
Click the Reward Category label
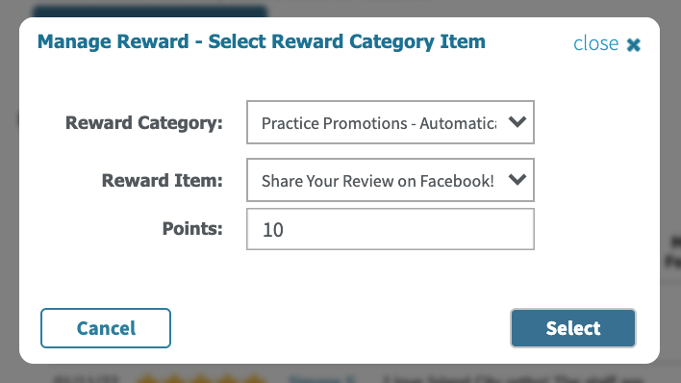(x=143, y=122)
